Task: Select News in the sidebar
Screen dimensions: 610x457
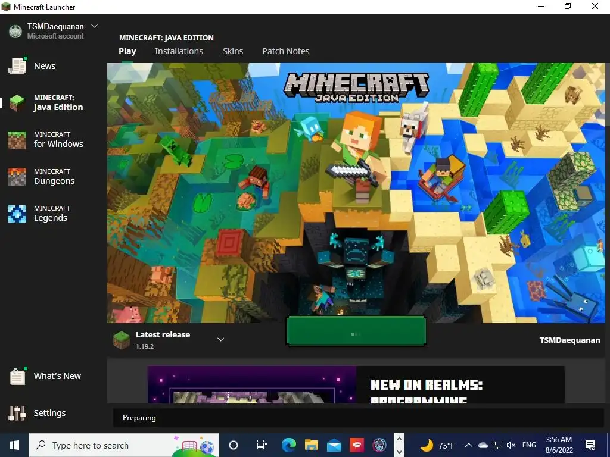Action: pyautogui.click(x=45, y=66)
